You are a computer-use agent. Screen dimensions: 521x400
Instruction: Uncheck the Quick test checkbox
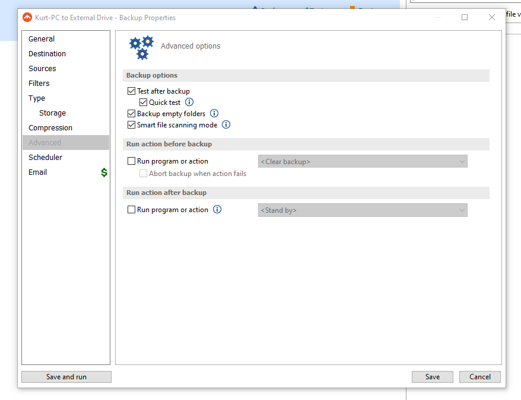pos(143,103)
